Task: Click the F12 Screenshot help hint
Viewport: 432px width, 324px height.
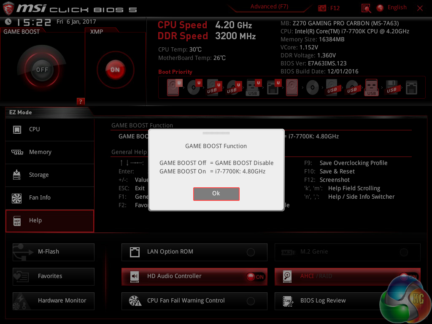Action: 327,180
